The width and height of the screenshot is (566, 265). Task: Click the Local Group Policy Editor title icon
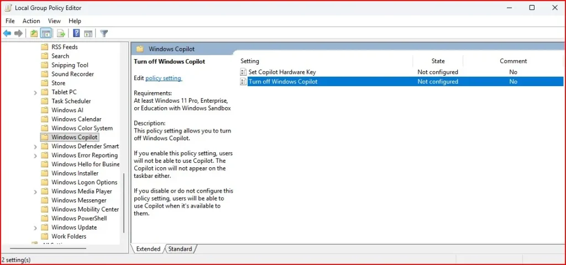pos(8,8)
